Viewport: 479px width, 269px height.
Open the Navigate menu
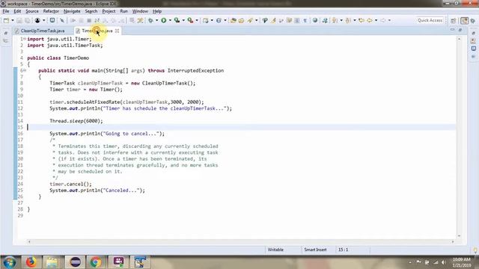pyautogui.click(x=72, y=11)
